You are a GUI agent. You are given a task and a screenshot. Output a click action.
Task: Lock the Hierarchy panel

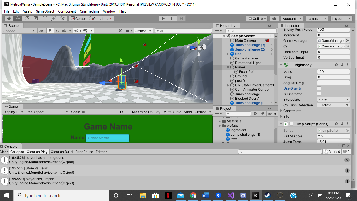(269, 25)
